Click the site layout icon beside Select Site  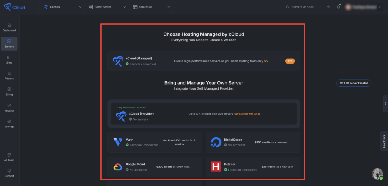(x=135, y=7)
